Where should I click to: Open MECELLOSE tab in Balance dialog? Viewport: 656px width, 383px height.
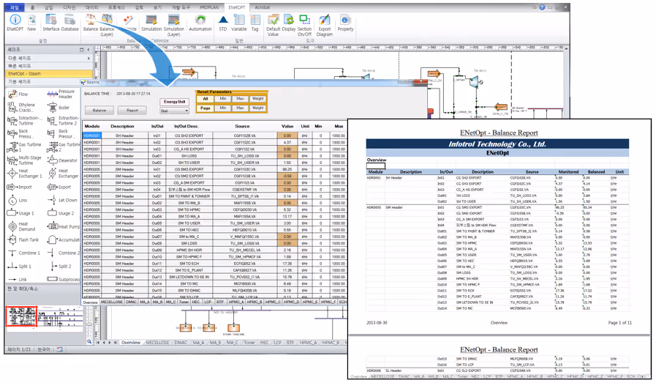[x=112, y=302]
